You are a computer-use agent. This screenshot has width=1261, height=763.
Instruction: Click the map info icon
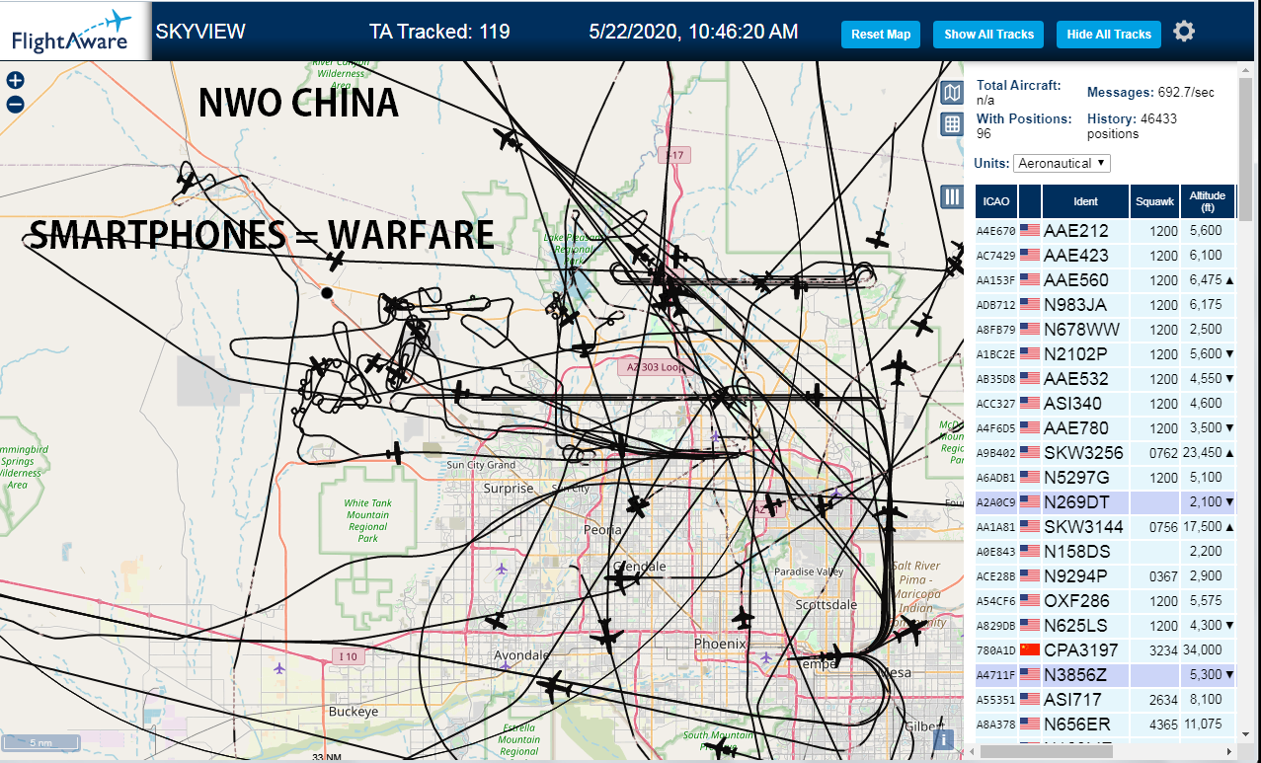[x=944, y=738]
